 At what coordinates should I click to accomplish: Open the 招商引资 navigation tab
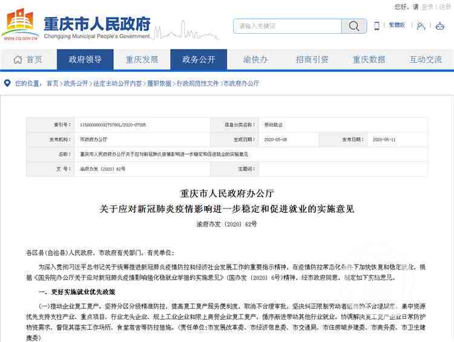pyautogui.click(x=312, y=60)
